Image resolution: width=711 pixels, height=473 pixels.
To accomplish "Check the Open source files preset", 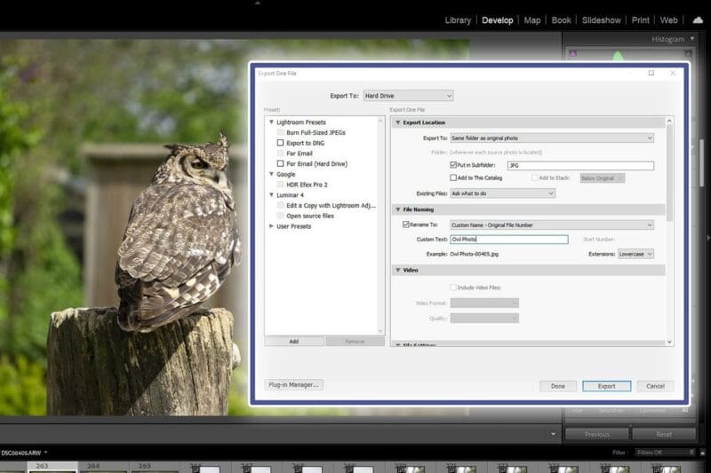I will point(280,216).
